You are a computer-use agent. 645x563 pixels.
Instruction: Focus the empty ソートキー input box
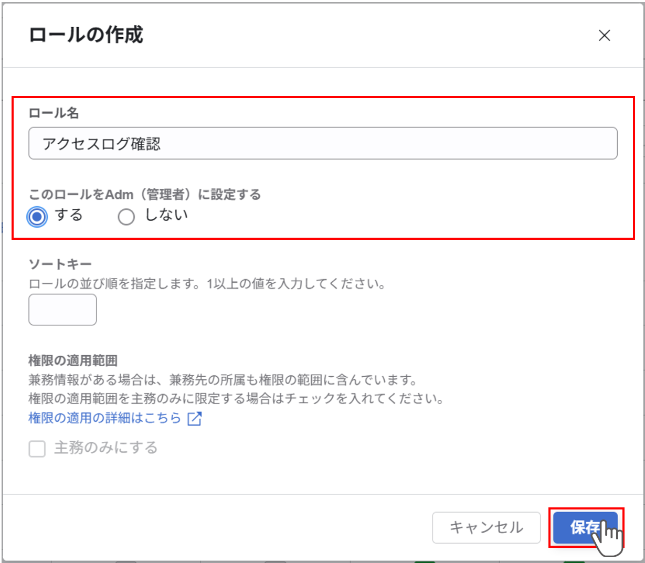click(x=62, y=310)
